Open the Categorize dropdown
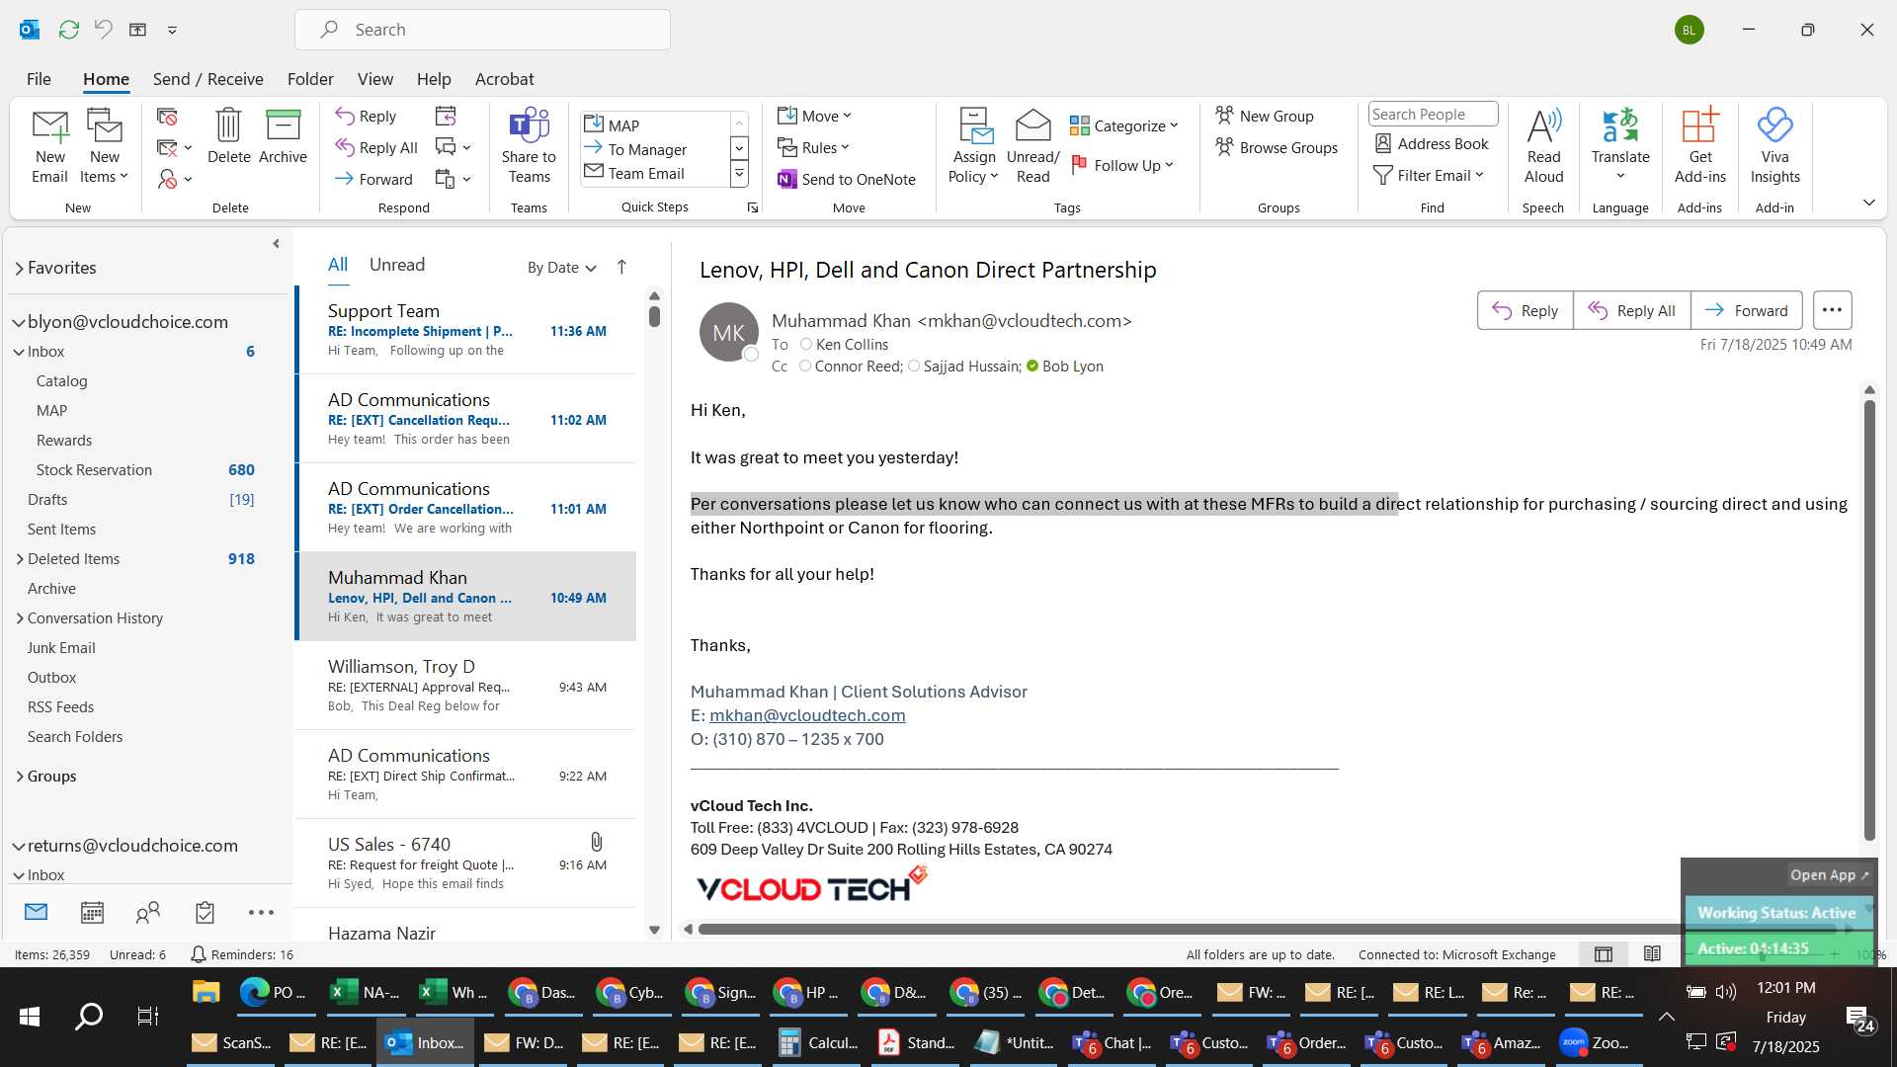Viewport: 1897px width, 1067px height. [x=1124, y=125]
